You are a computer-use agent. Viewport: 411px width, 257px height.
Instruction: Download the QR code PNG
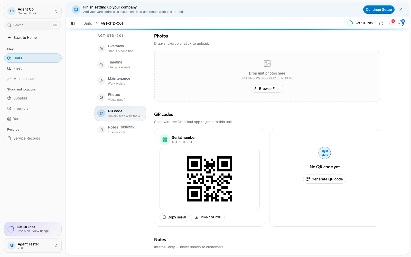coord(208,217)
